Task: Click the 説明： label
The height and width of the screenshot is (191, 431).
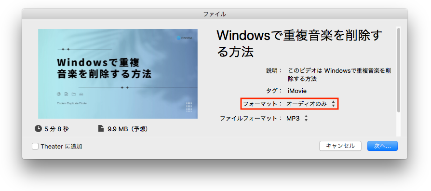Action: click(274, 70)
